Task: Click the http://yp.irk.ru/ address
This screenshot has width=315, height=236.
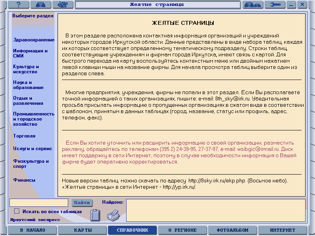Action: pos(179,187)
